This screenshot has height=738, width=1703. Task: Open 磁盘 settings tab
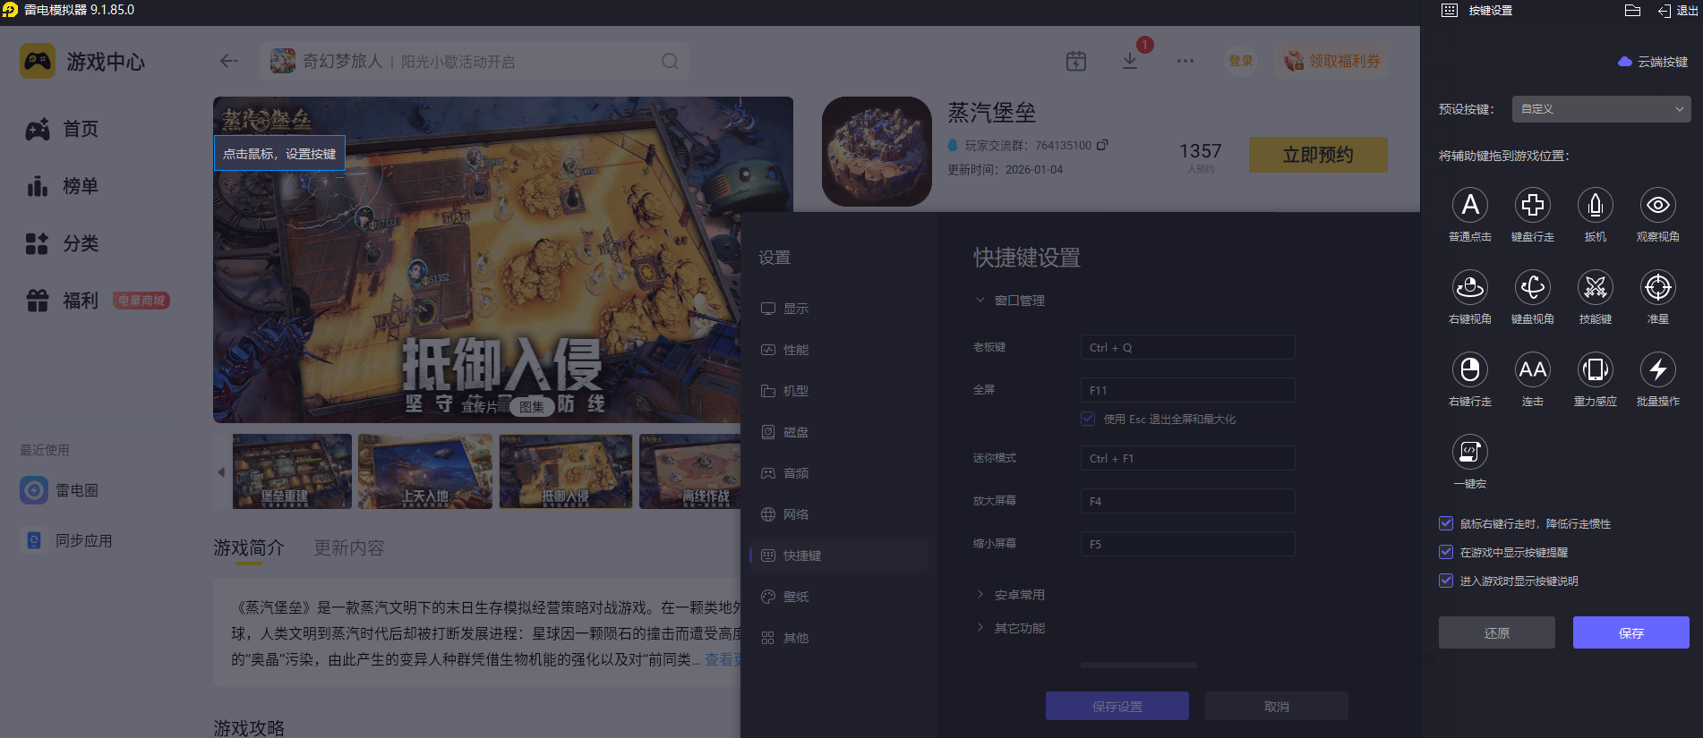pyautogui.click(x=839, y=432)
